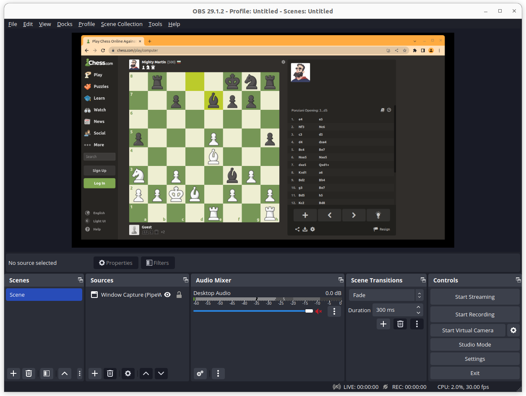Decrease the transition Duration with down arrow
526x396 pixels.
418,313
